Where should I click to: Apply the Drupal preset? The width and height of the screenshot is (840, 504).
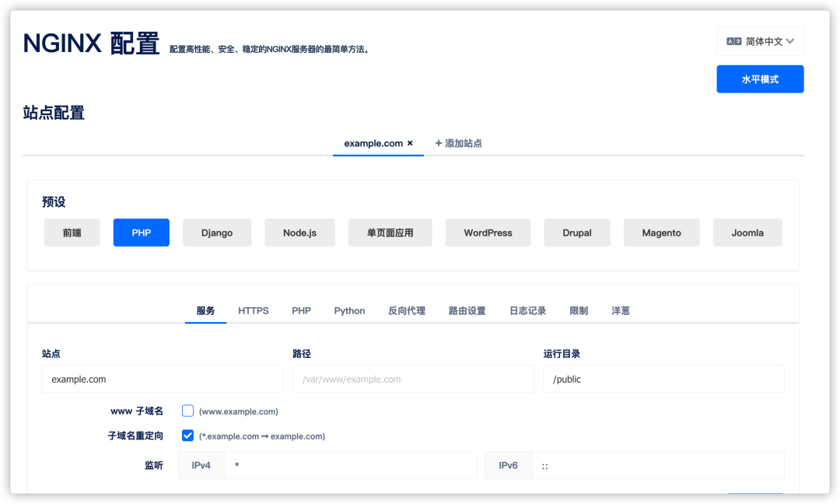pyautogui.click(x=577, y=233)
